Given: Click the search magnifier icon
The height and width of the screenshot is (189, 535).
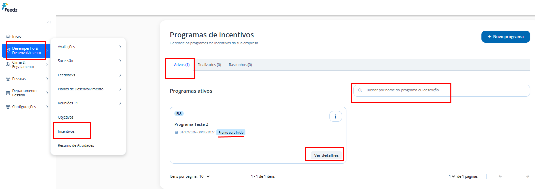Looking at the screenshot, I should click(x=360, y=90).
